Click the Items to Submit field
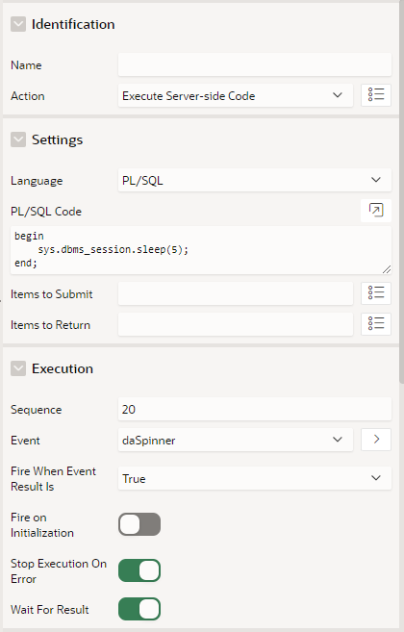 point(236,293)
